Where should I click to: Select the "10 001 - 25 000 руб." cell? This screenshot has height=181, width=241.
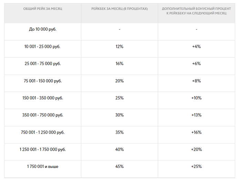click(43, 46)
